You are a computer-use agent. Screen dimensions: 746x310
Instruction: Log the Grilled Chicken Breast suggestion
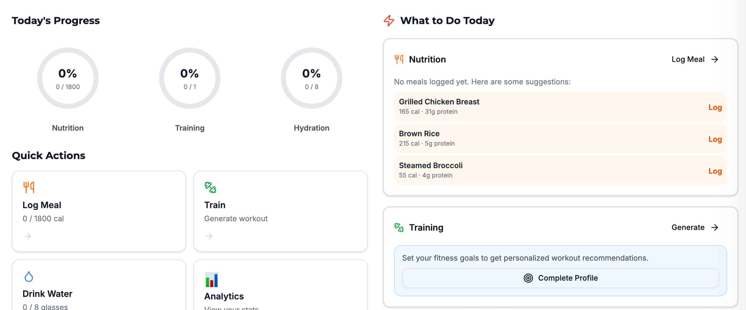(715, 107)
